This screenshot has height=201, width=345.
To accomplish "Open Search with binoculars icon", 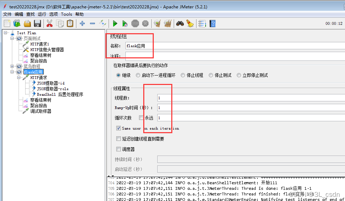I will coord(180,23).
